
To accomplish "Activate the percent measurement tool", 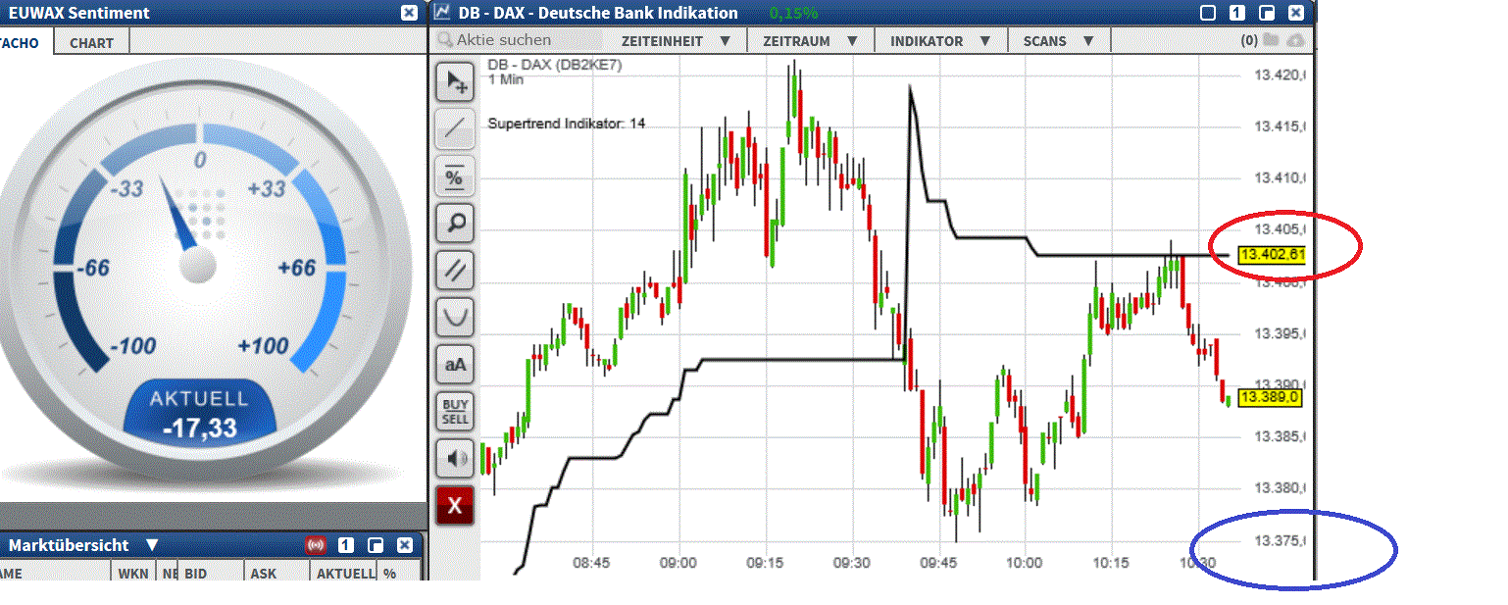I will coord(455,176).
